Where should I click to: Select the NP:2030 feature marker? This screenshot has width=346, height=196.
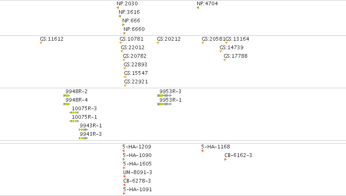(x=118, y=8)
